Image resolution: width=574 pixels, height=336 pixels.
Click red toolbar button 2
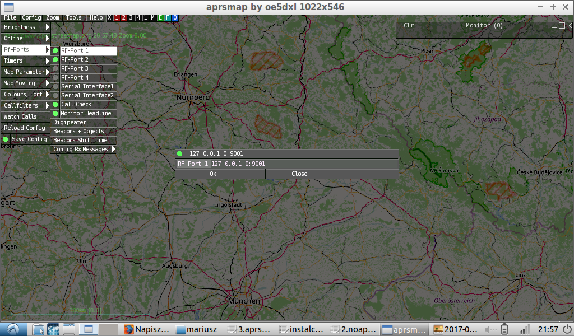[124, 17]
